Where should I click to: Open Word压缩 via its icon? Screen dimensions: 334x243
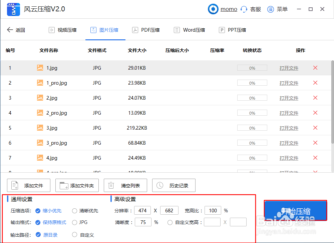176,30
